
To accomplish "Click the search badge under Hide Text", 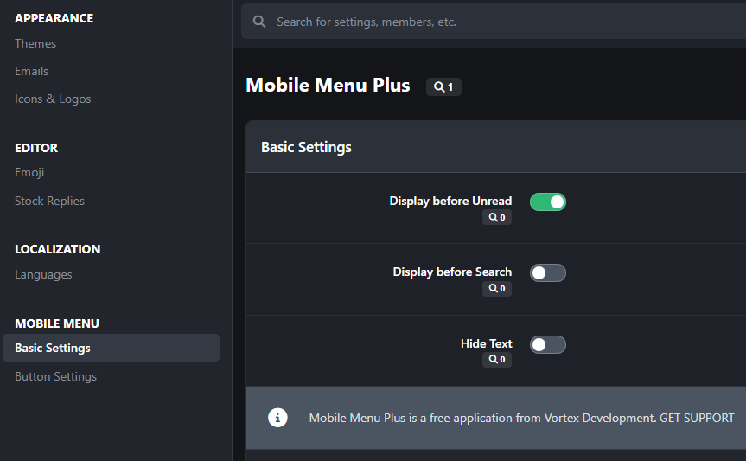I will [x=497, y=360].
